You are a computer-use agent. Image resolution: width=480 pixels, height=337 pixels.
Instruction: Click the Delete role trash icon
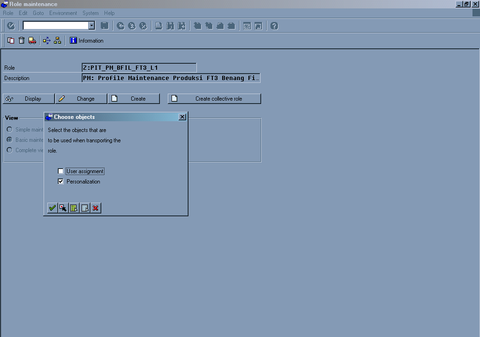(x=21, y=40)
